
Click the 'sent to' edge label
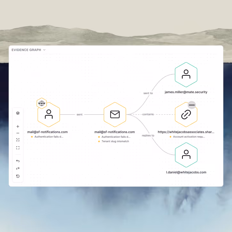pyautogui.click(x=148, y=93)
